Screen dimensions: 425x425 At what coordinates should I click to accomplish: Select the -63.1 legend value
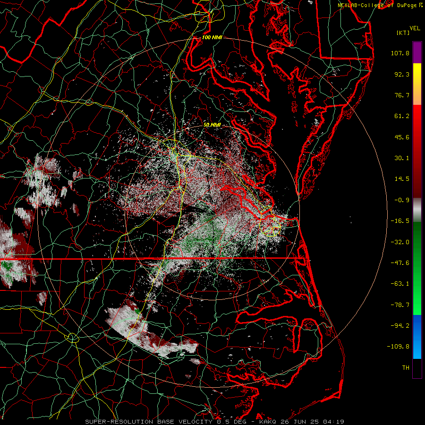(x=400, y=284)
